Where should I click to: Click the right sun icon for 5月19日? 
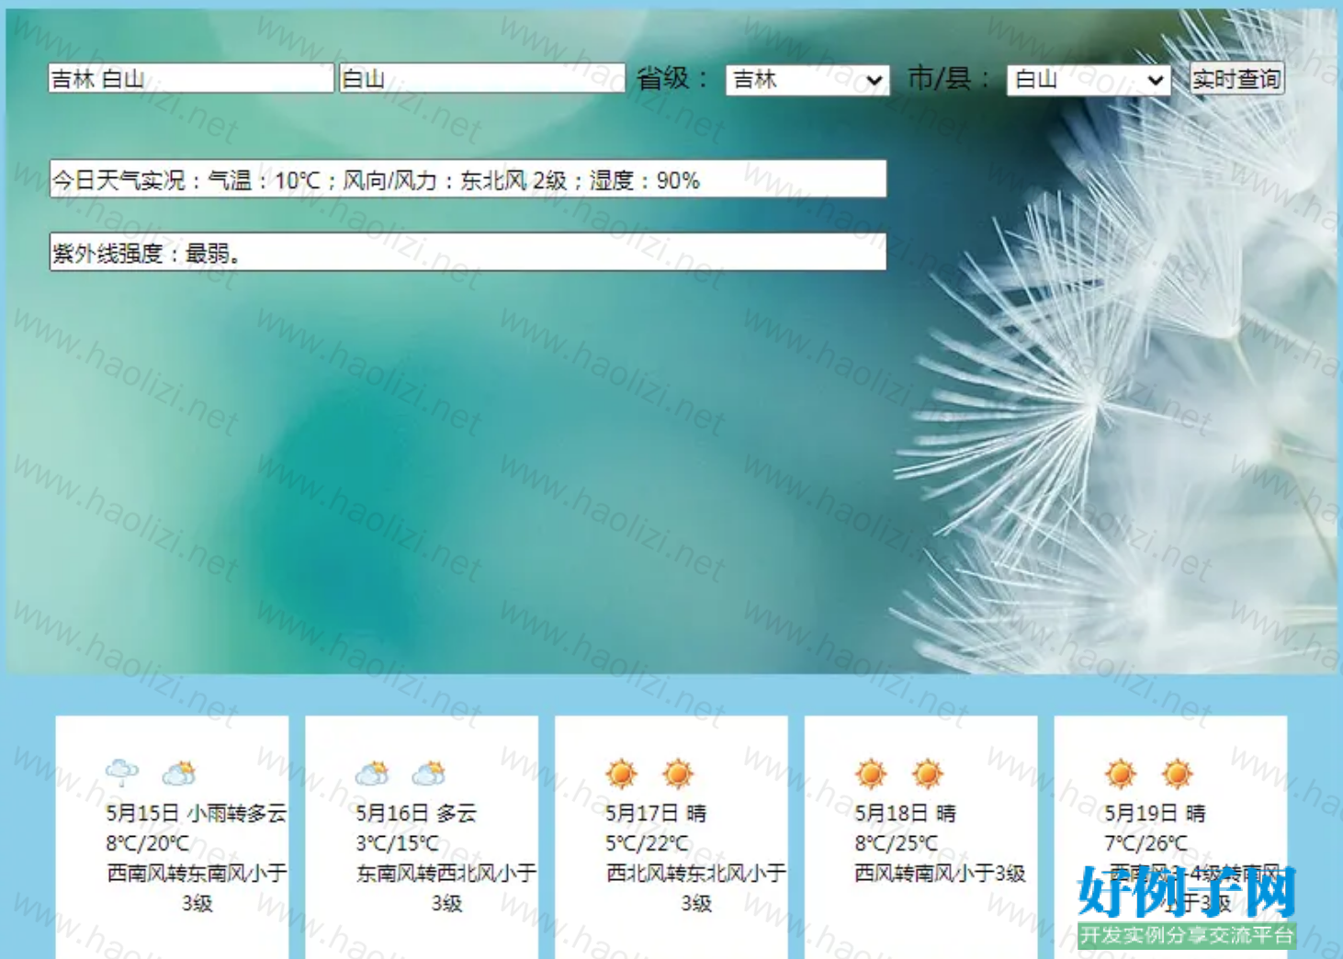coord(1178,773)
